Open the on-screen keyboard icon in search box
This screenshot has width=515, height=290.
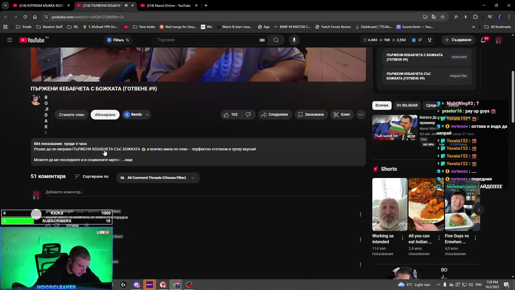pos(262,40)
